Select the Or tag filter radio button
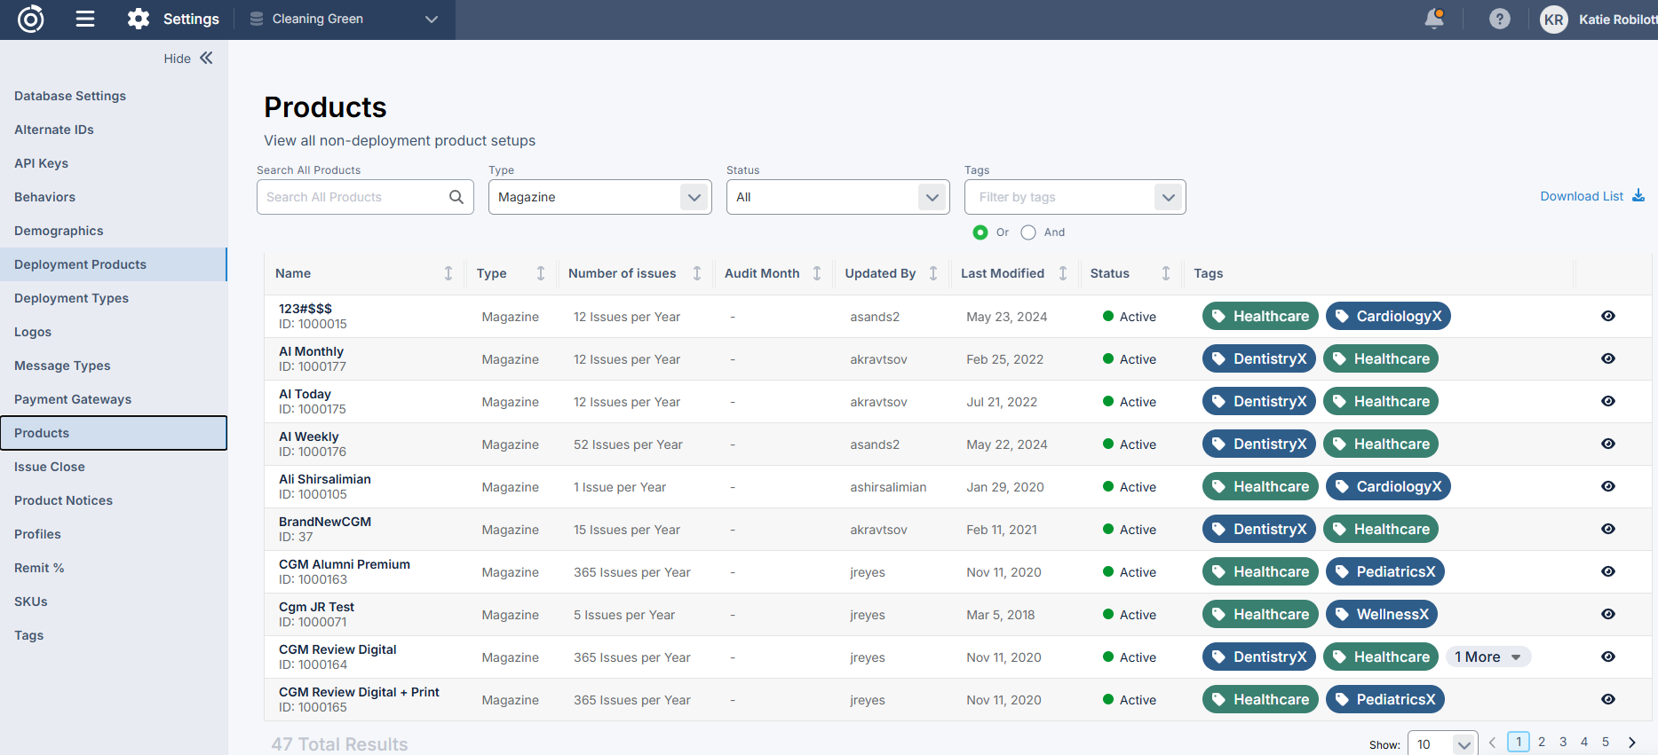 980,232
